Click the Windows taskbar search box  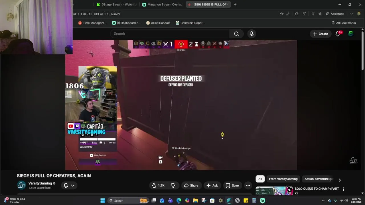(128, 200)
